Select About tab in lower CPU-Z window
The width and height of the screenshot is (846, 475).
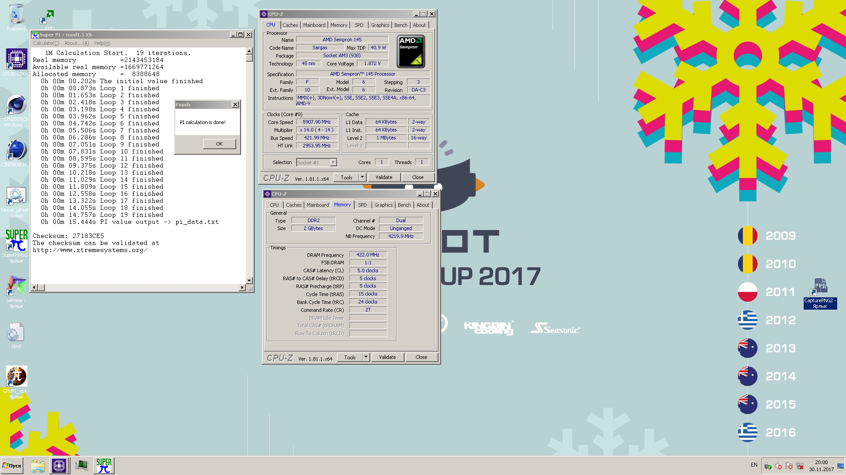click(x=423, y=205)
